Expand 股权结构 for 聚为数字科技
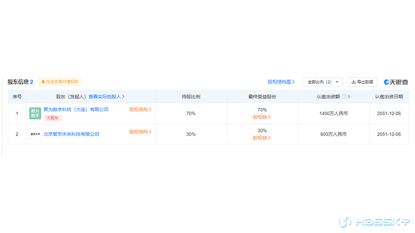Screen dimensions: 415x233 [x=140, y=109]
